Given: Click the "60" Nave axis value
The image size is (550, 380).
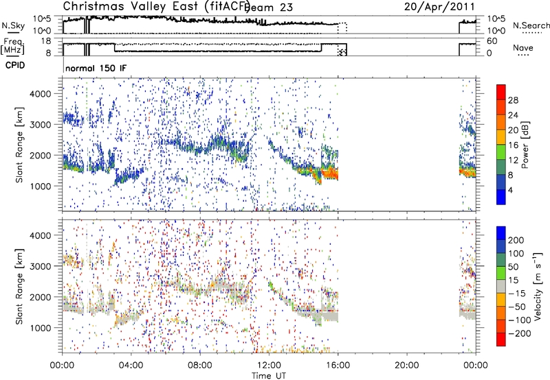Looking at the screenshot, I should 492,41.
